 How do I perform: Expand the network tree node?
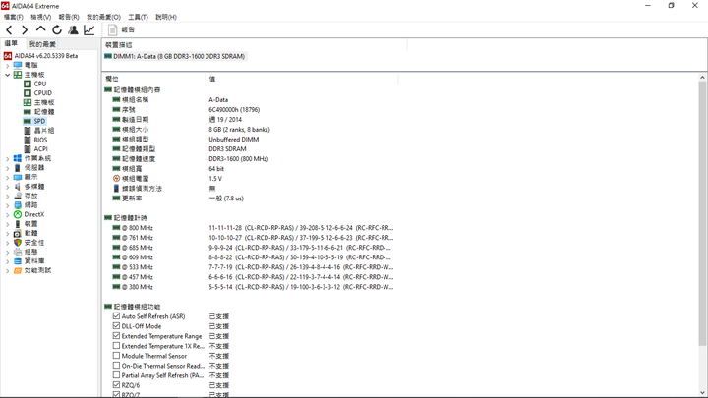pos(7,205)
